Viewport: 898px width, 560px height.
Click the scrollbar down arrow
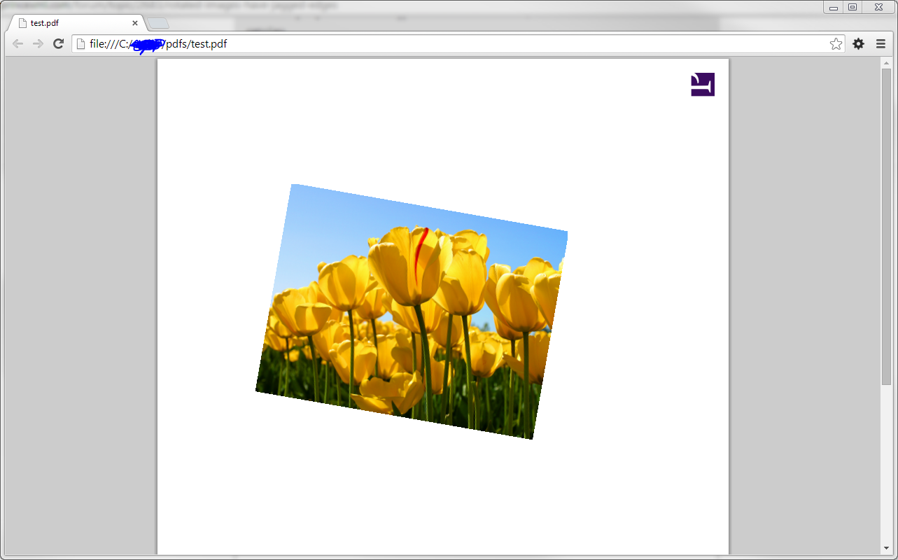pos(886,547)
